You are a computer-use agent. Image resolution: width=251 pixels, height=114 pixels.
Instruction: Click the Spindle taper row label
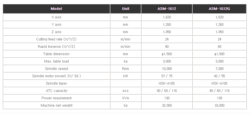click(56, 83)
